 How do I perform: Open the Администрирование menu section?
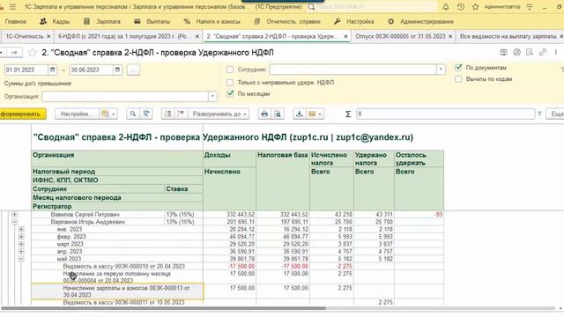coord(420,21)
